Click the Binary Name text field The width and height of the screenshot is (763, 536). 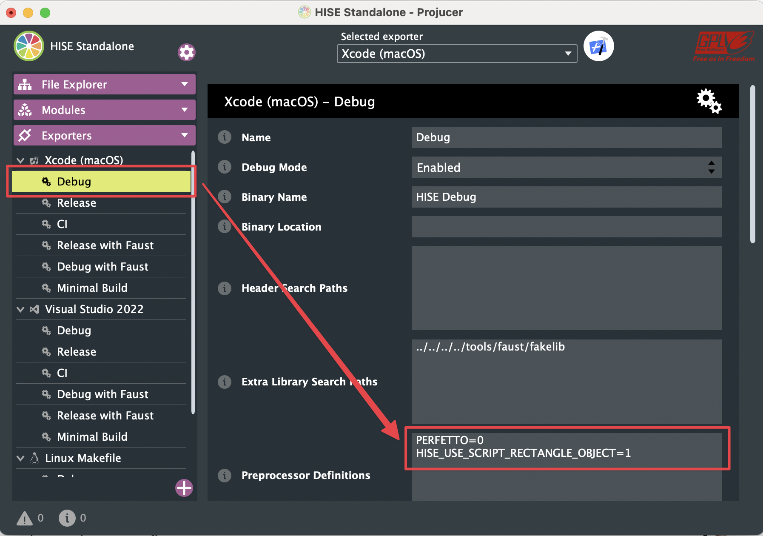pyautogui.click(x=567, y=197)
